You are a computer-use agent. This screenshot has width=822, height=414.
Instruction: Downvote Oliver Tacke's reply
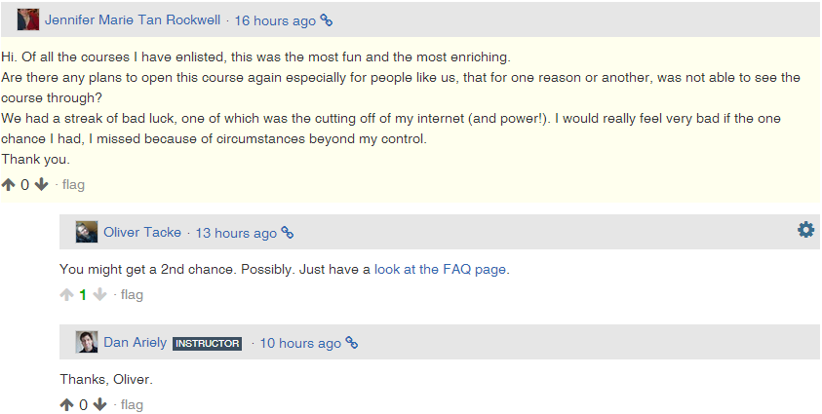[x=100, y=294]
